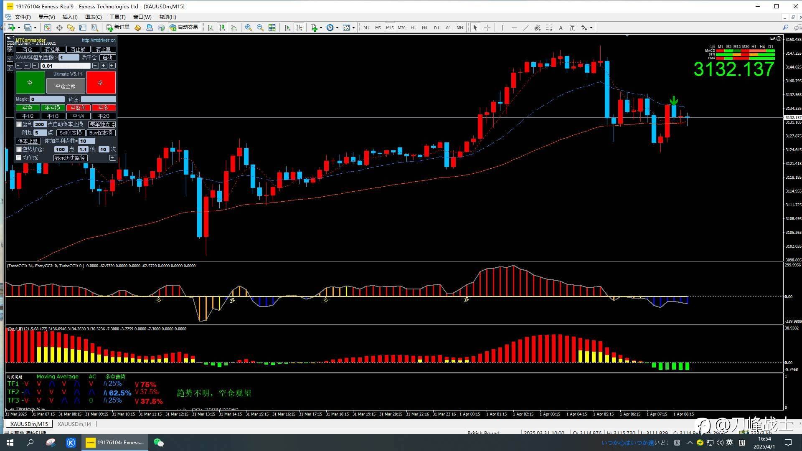Enable the 盈利 auto breakeven checkbox
Viewport: 802px width, 451px height.
point(19,124)
